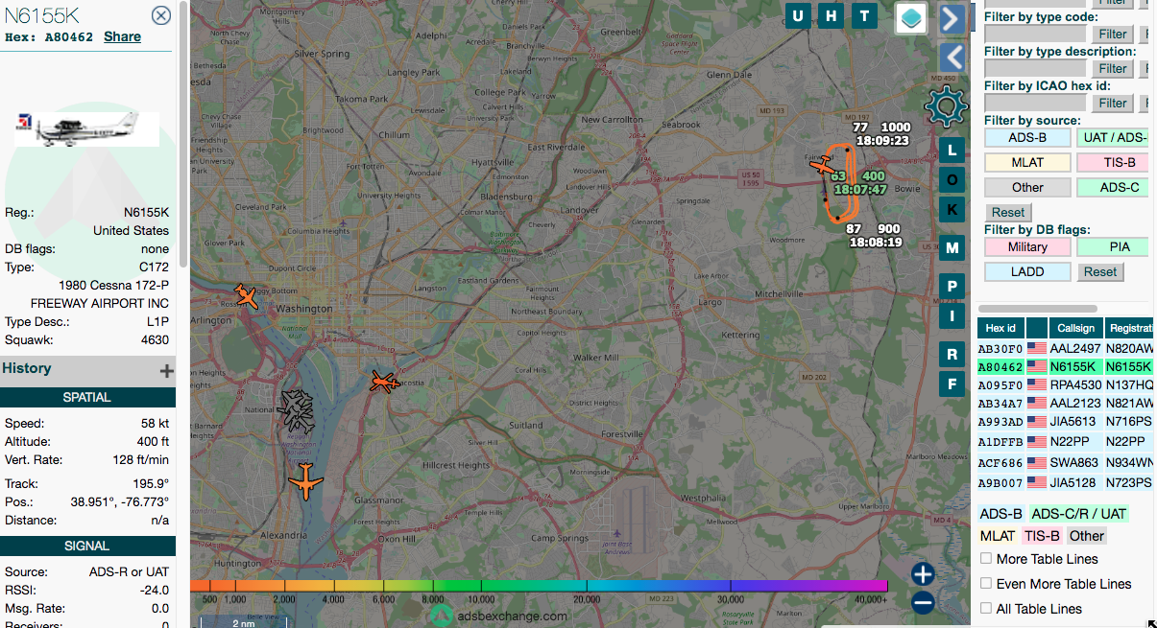
Task: Apply the Filter by ICAO hex id button
Action: [1113, 103]
